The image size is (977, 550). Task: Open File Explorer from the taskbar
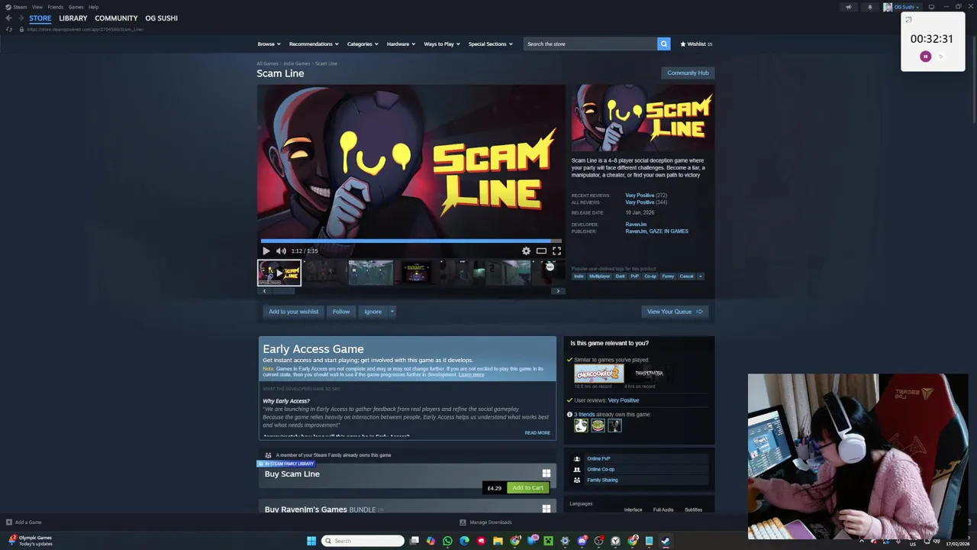pos(498,541)
